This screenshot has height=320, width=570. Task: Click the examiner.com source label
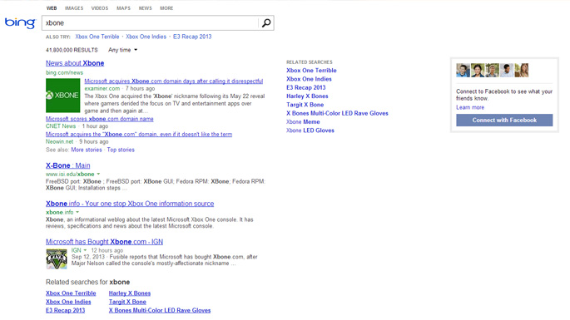coord(102,88)
